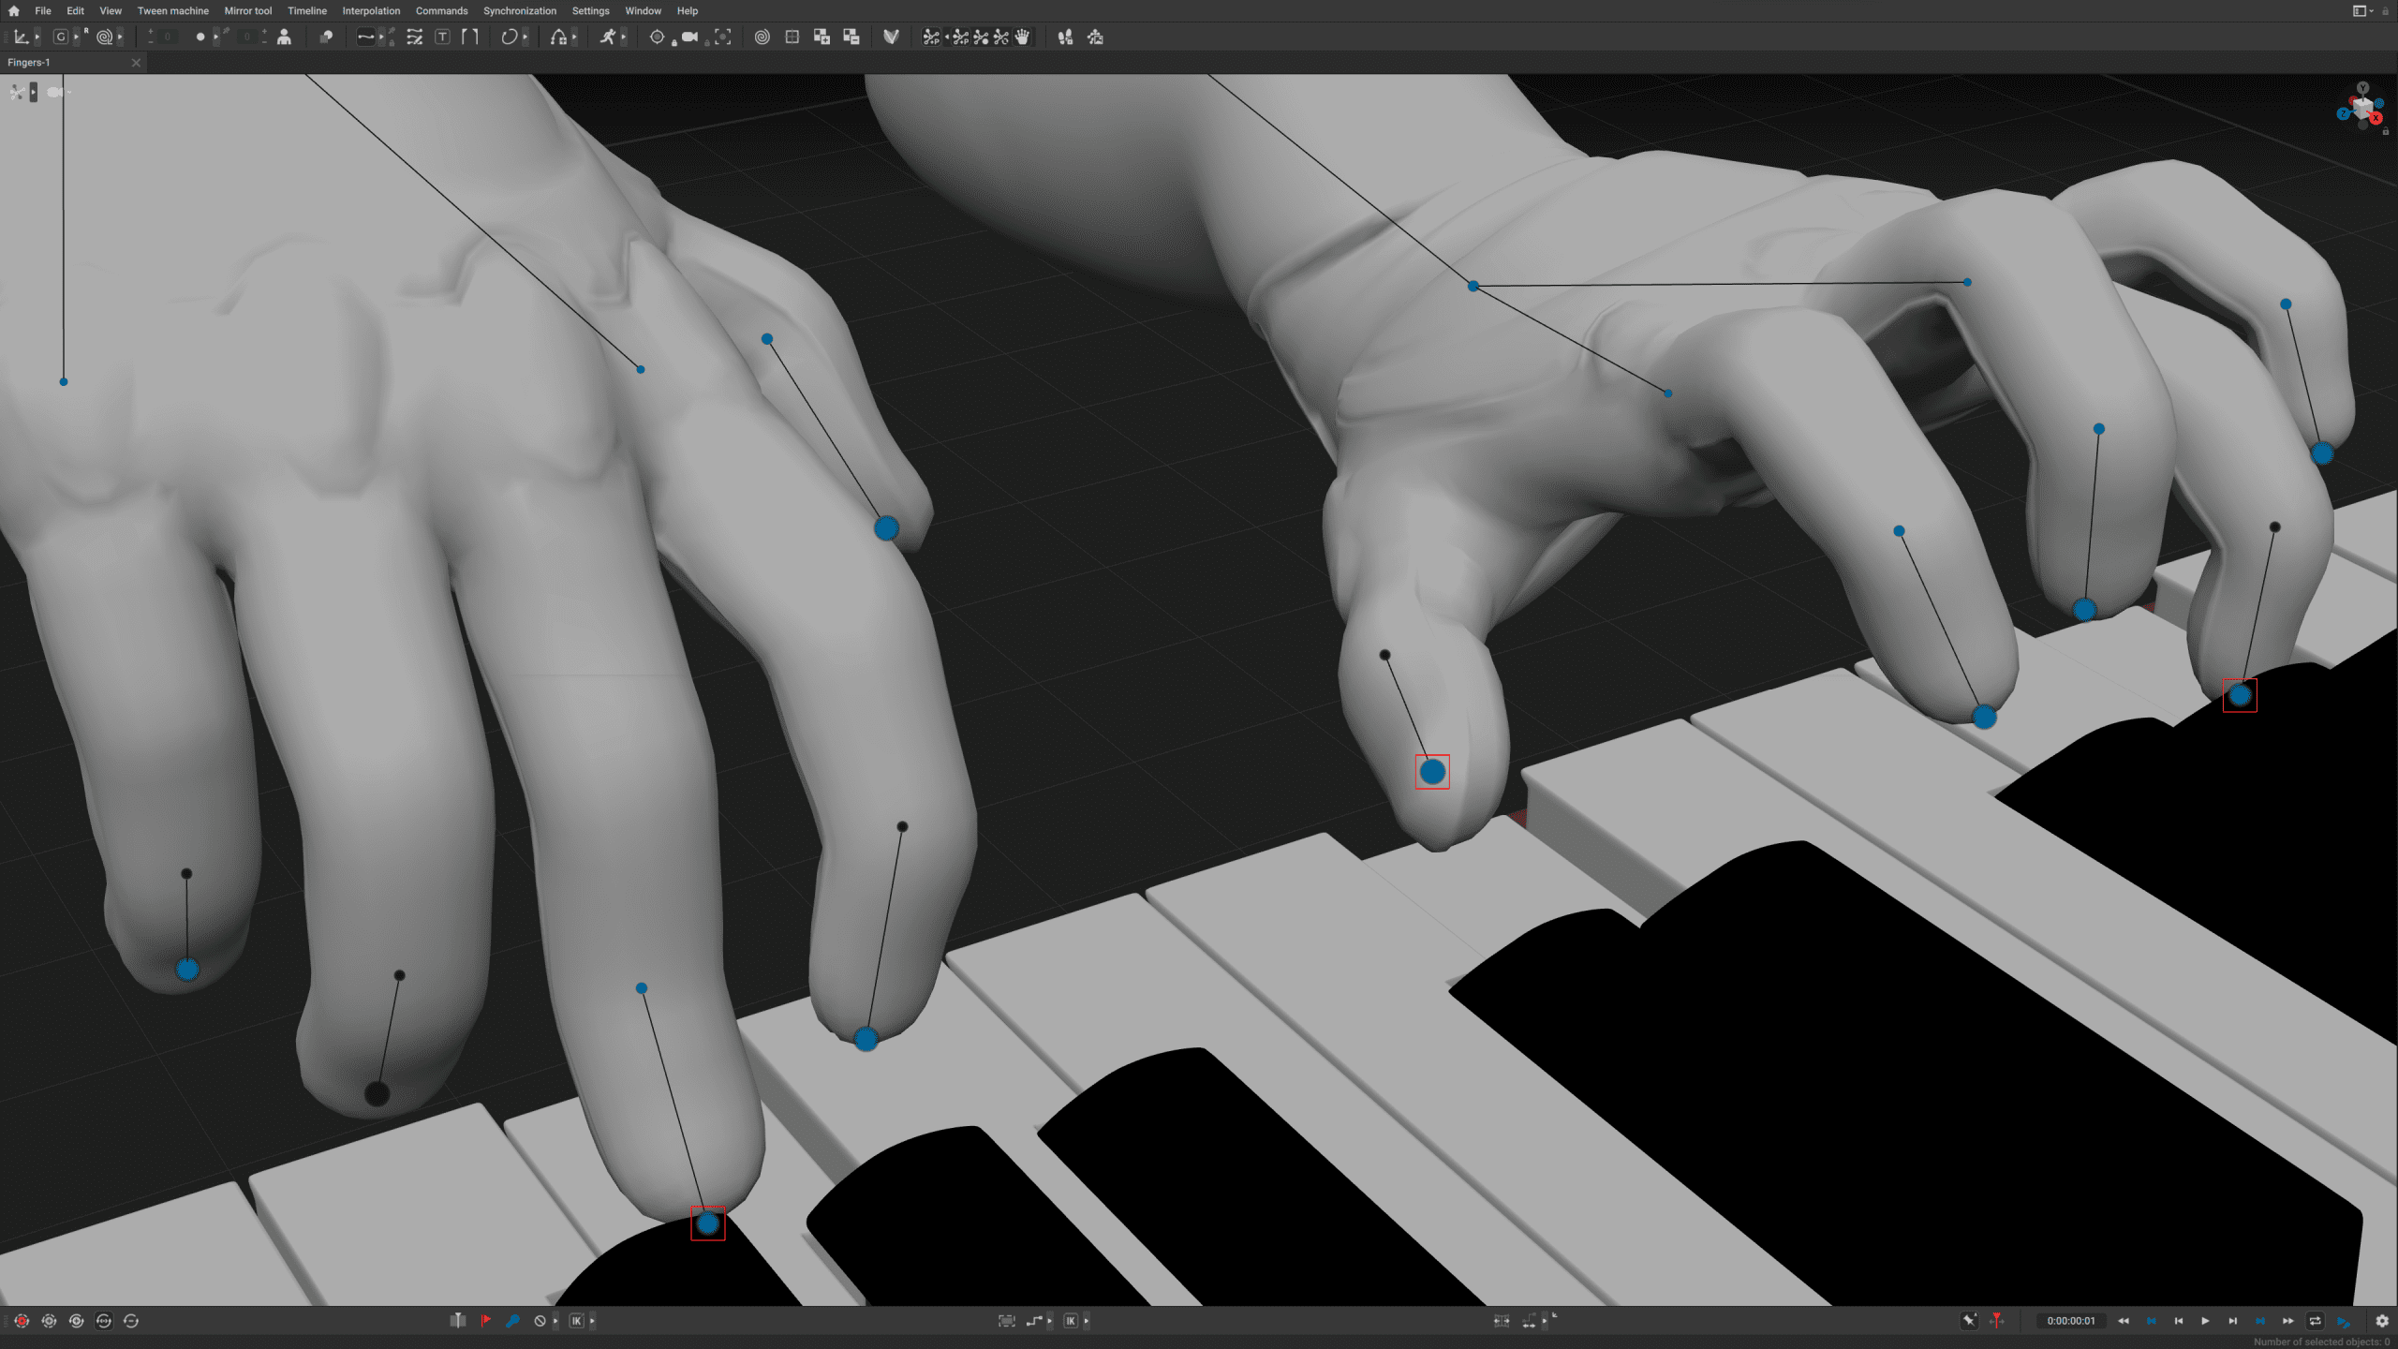Image resolution: width=2398 pixels, height=1349 pixels.
Task: Expand the gizmo tool options arrow
Action: pyautogui.click(x=38, y=37)
